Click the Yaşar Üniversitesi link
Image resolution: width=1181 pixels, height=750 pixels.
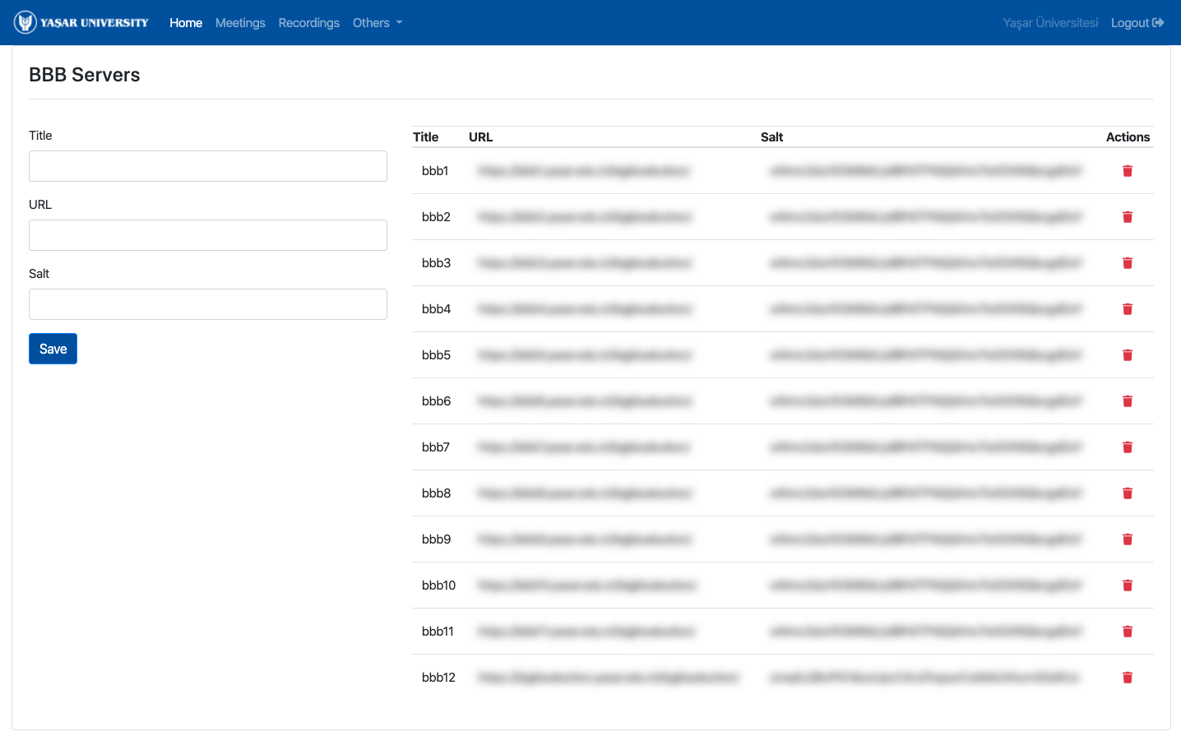click(1049, 22)
